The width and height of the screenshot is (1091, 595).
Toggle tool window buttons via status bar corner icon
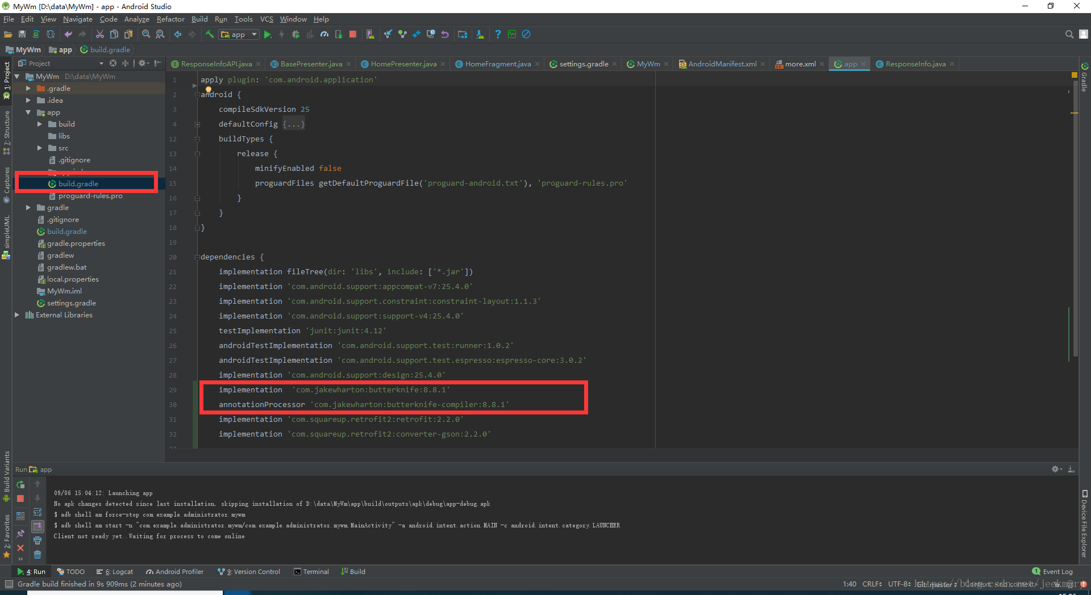(9, 584)
